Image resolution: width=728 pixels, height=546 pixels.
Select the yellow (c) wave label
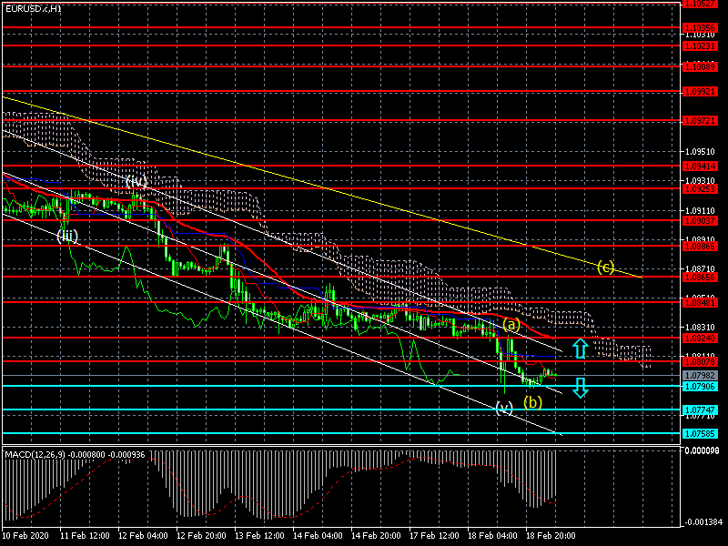tap(605, 267)
